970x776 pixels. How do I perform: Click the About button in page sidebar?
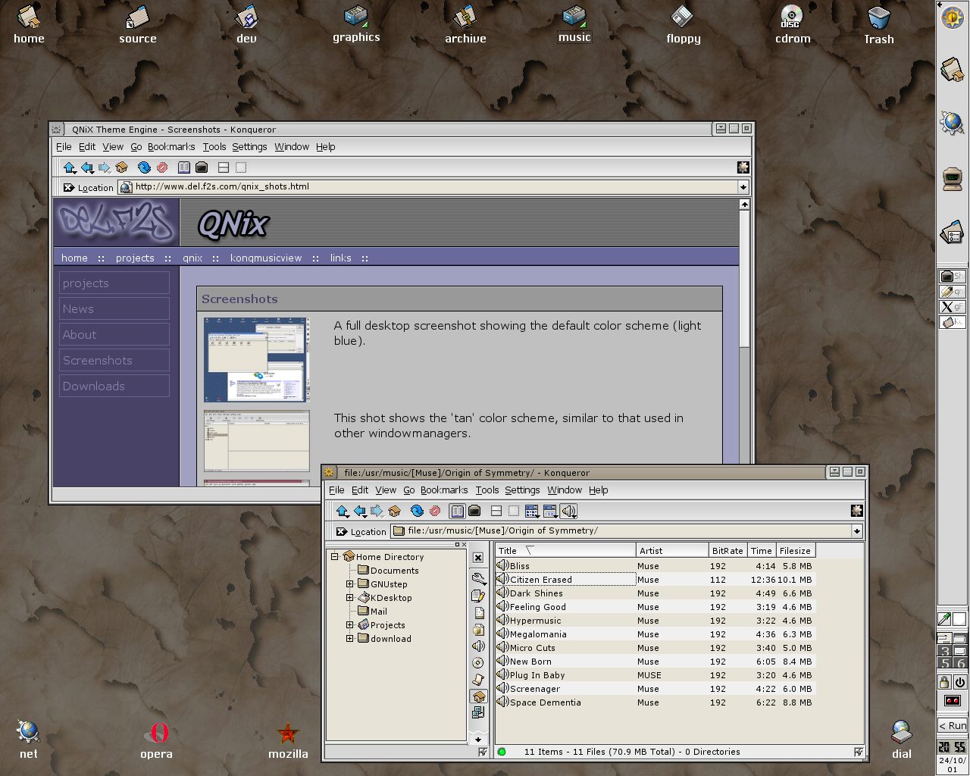pyautogui.click(x=114, y=334)
